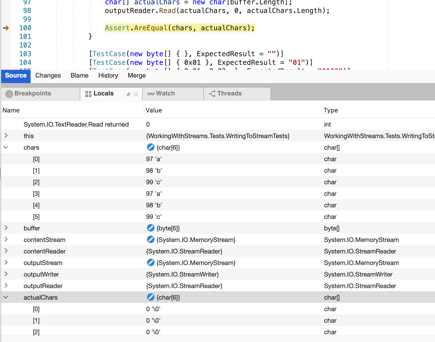This screenshot has height=342, width=435.
Task: Click the edit pencil beside actualChars value
Action: pos(150,297)
